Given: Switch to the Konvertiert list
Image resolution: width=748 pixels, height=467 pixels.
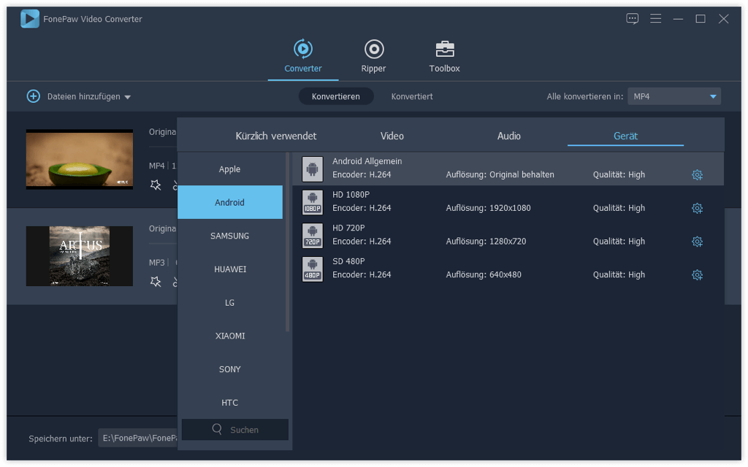Looking at the screenshot, I should coord(412,96).
